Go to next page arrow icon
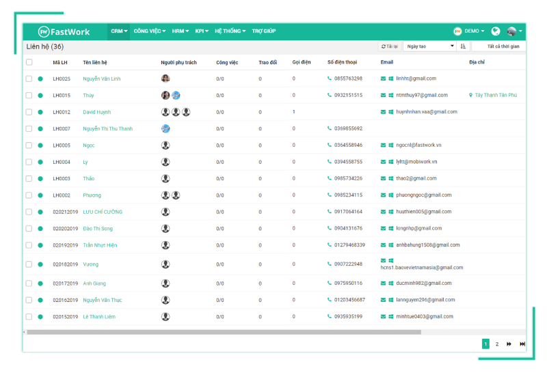The height and width of the screenshot is (375, 547). [x=509, y=344]
